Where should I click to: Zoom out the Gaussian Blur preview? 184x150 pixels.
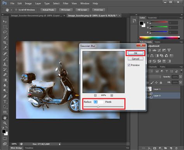[x=95, y=95]
